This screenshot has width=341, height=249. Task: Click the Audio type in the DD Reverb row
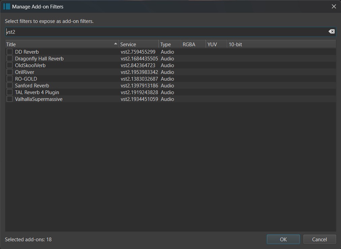[x=167, y=52]
